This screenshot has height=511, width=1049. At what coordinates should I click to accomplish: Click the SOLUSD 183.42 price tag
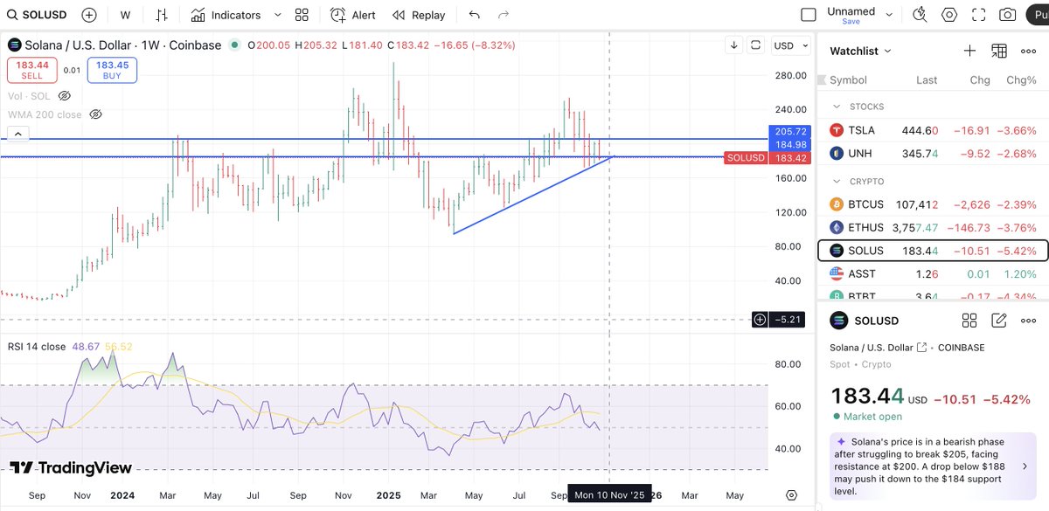[x=768, y=158]
